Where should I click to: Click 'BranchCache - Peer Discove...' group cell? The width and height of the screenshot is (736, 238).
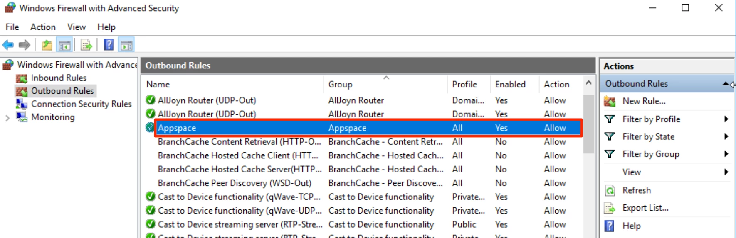(385, 183)
